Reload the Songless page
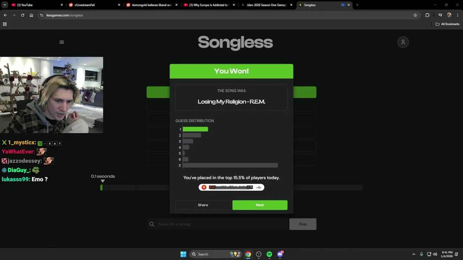463x260 pixels. [x=22, y=15]
